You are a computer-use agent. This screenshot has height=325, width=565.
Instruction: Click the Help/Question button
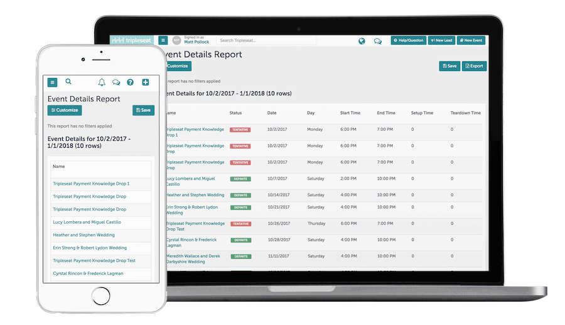408,40
